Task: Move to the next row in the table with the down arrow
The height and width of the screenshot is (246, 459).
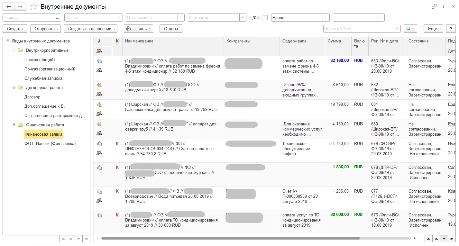Action: pos(444,238)
